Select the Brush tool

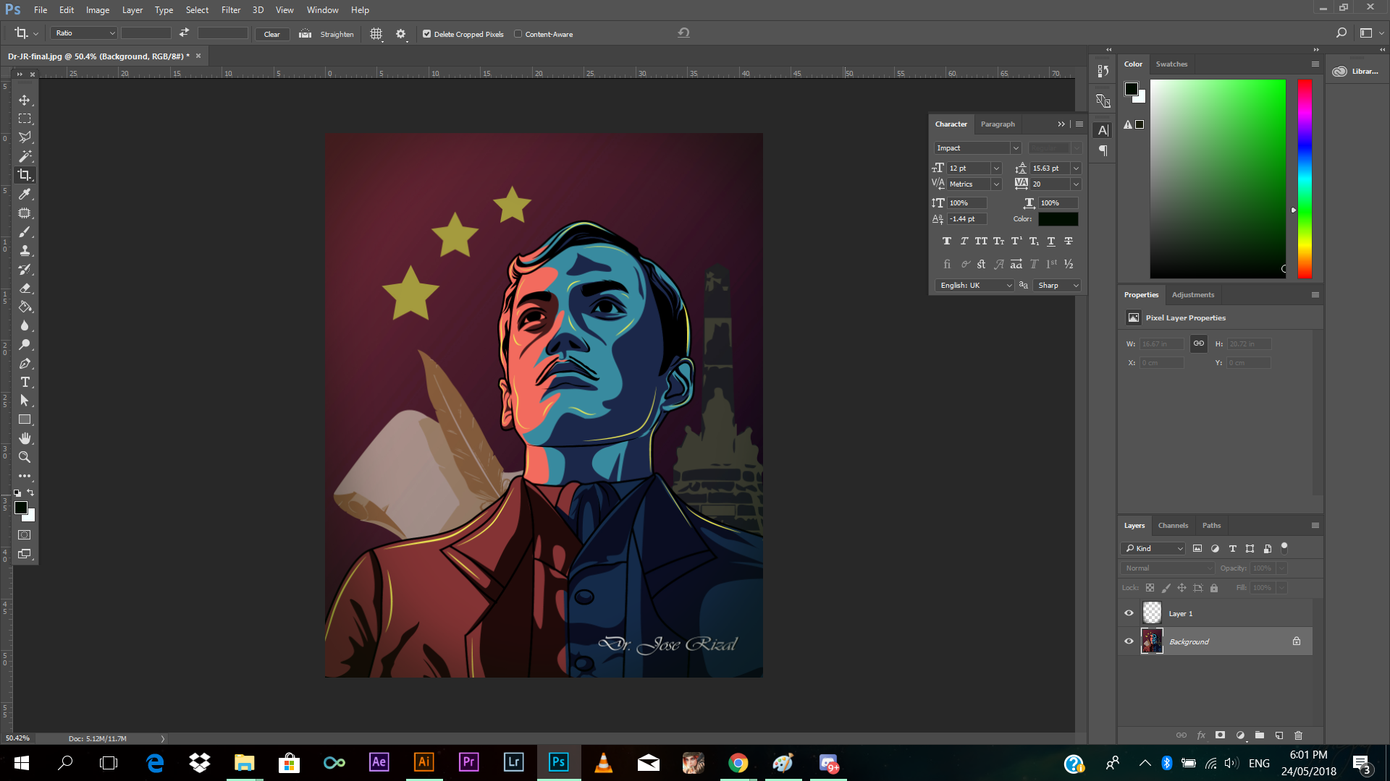25,231
